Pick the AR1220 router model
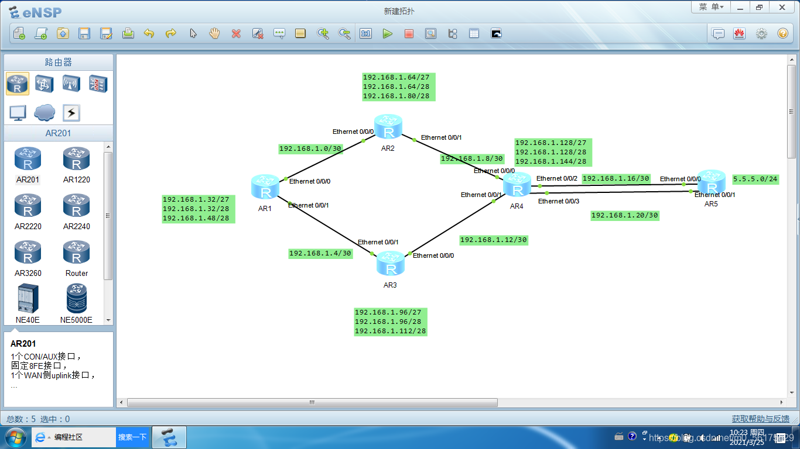800x449 pixels. [76, 165]
